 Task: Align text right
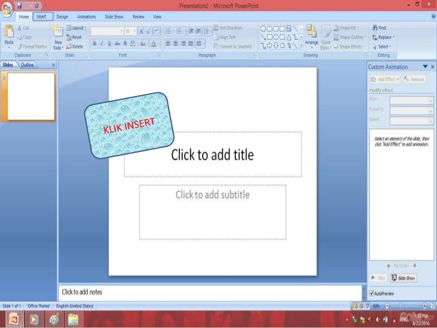pos(183,43)
